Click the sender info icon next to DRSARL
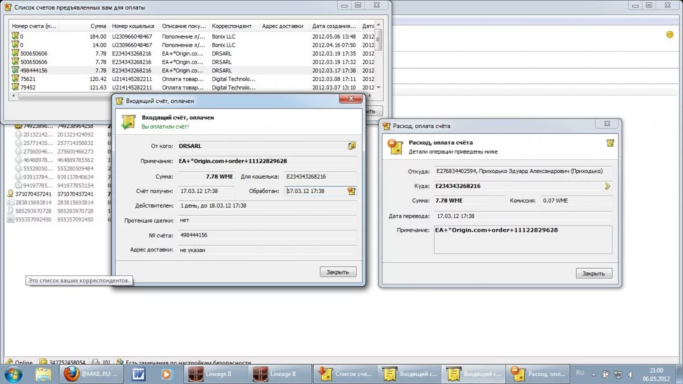Image resolution: width=683 pixels, height=384 pixels. [x=352, y=146]
